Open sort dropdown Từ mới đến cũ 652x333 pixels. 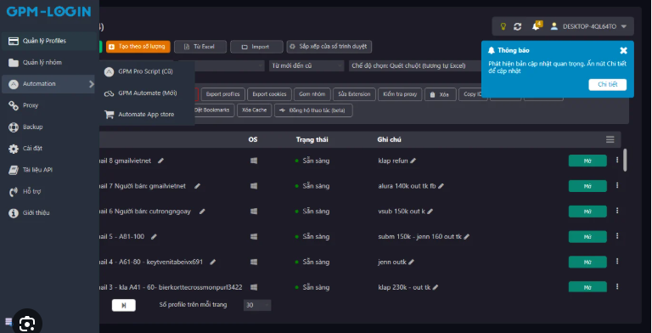306,65
